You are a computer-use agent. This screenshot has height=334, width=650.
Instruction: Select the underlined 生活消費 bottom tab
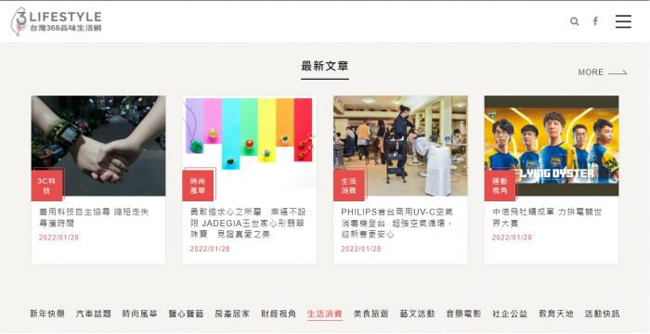point(325,315)
